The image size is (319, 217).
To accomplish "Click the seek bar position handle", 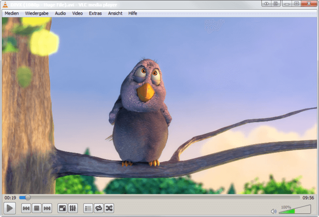I will point(28,197).
